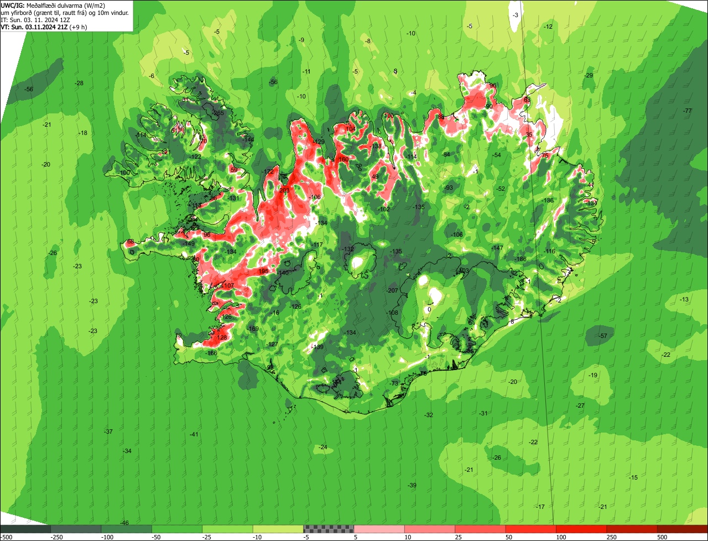Image resolution: width=708 pixels, height=541 pixels.
Task: Choose the red legend swatch between 50 and 100
Action: click(x=530, y=529)
